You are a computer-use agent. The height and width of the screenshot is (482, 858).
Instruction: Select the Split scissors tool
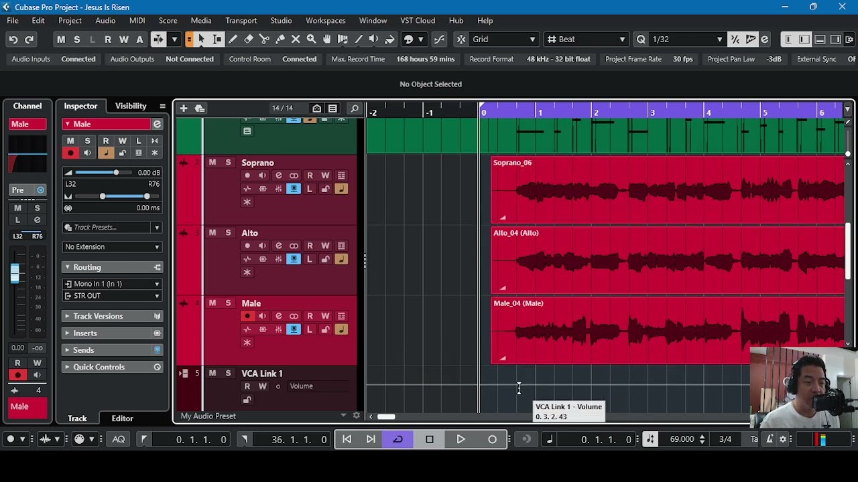pos(264,39)
